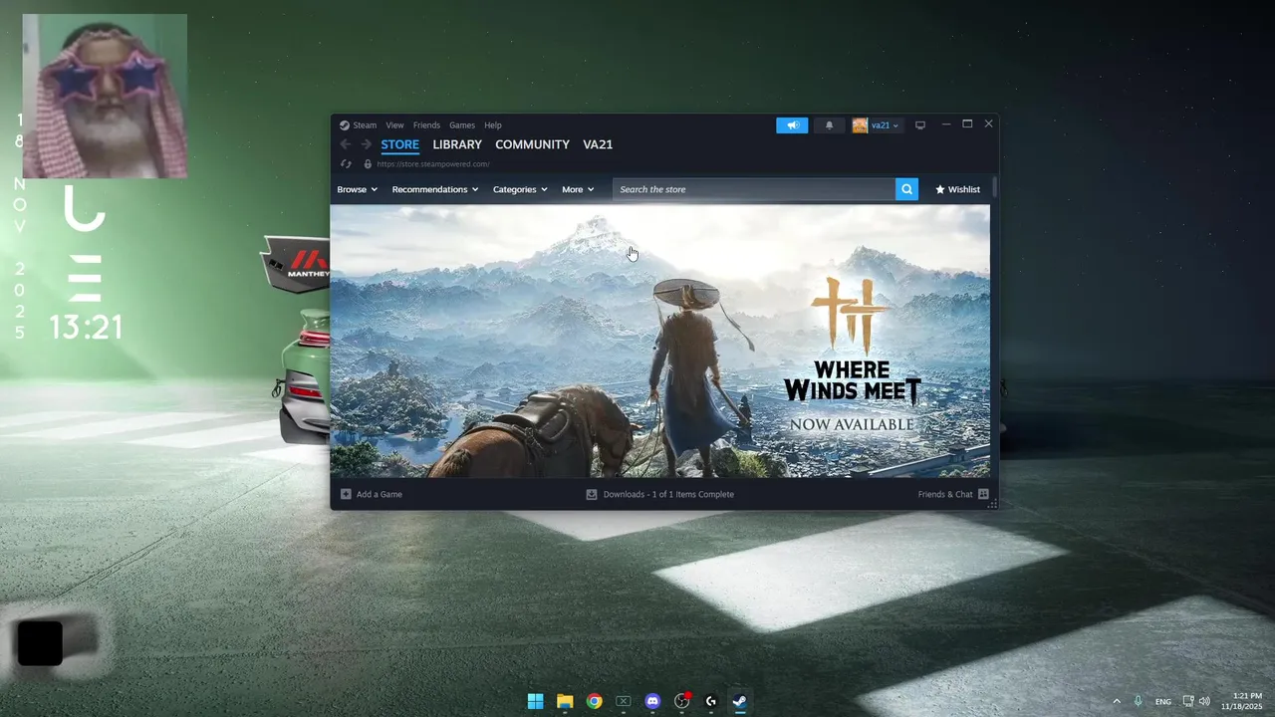Viewport: 1275px width, 717px height.
Task: Open the VA21 profile tab
Action: coord(598,144)
